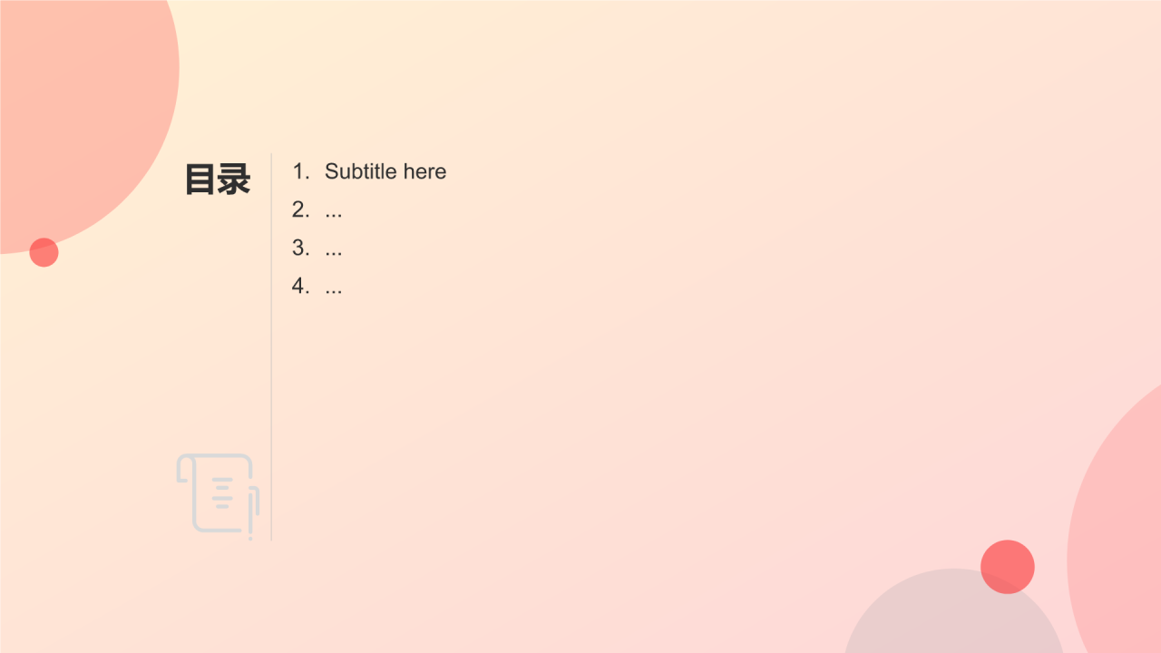Viewport: 1161px width, 653px height.
Task: Click the number '4.' list marker
Action: (301, 286)
